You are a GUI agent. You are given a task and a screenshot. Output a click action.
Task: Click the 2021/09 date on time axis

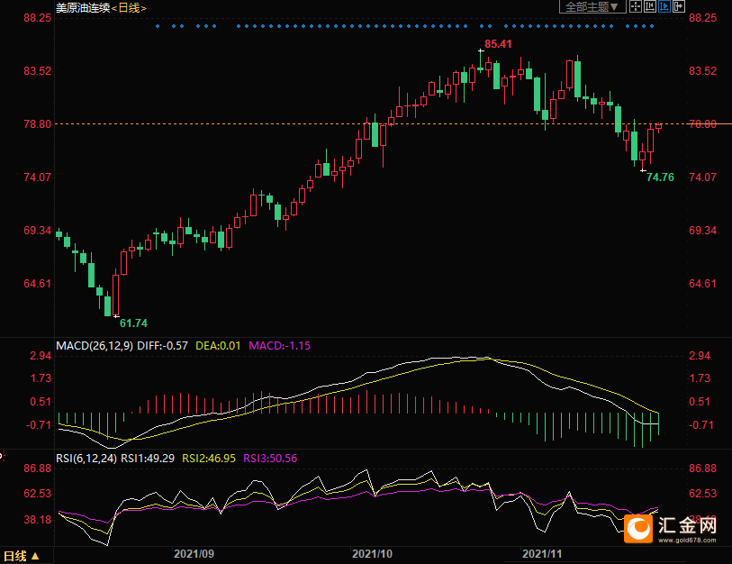194,554
